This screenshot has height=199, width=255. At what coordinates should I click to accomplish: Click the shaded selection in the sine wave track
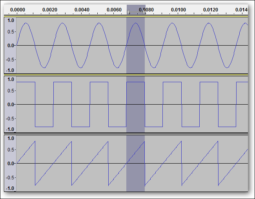pyautogui.click(x=135, y=46)
